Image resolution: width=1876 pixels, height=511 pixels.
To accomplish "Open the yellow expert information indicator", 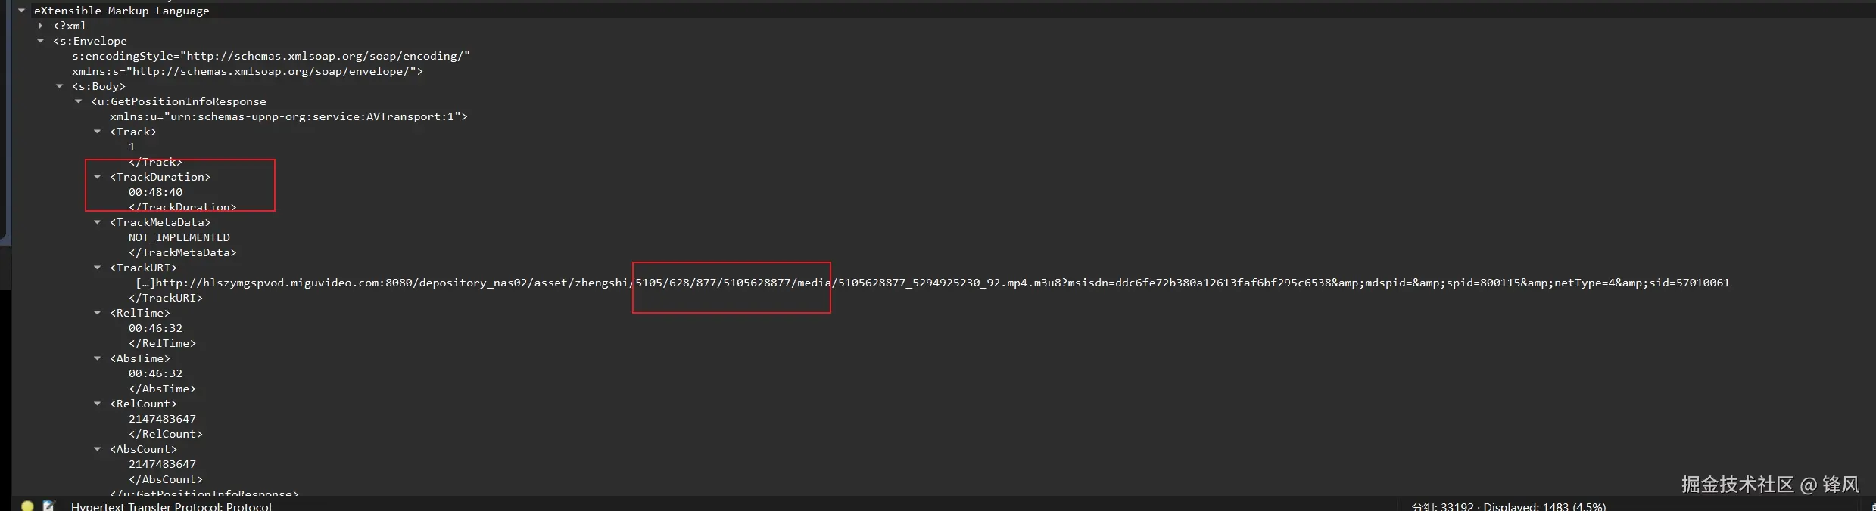I will (27, 506).
